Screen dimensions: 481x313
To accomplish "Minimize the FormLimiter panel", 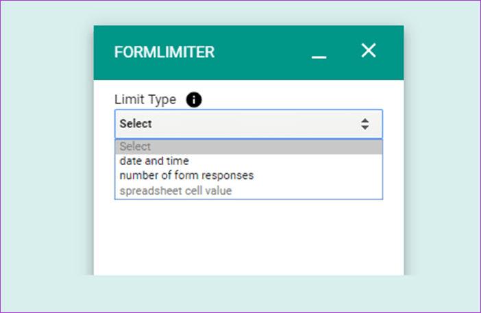I will (319, 57).
